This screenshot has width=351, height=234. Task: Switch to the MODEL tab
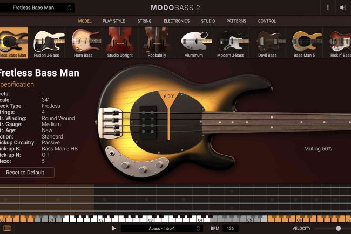click(x=85, y=21)
